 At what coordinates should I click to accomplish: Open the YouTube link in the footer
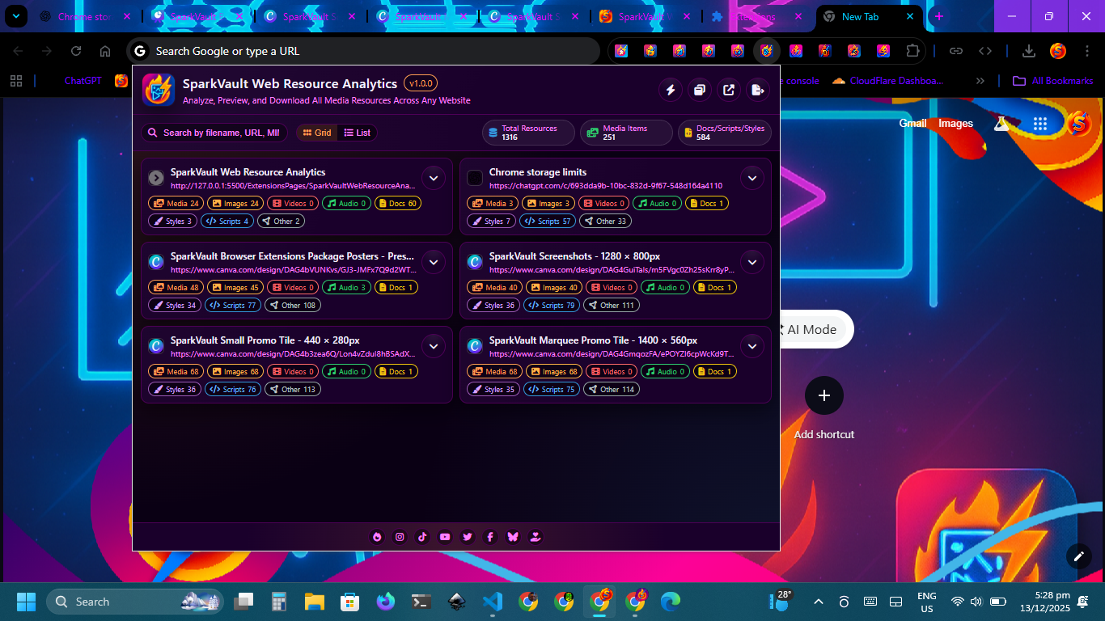445,537
